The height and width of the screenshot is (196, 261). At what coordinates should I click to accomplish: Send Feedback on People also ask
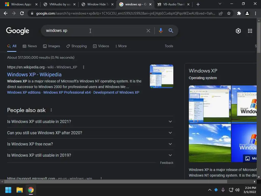pos(167,163)
